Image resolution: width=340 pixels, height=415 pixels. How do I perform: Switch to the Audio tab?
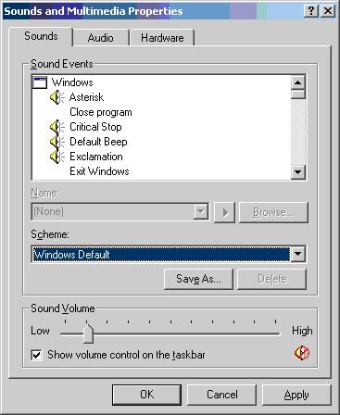pyautogui.click(x=101, y=38)
